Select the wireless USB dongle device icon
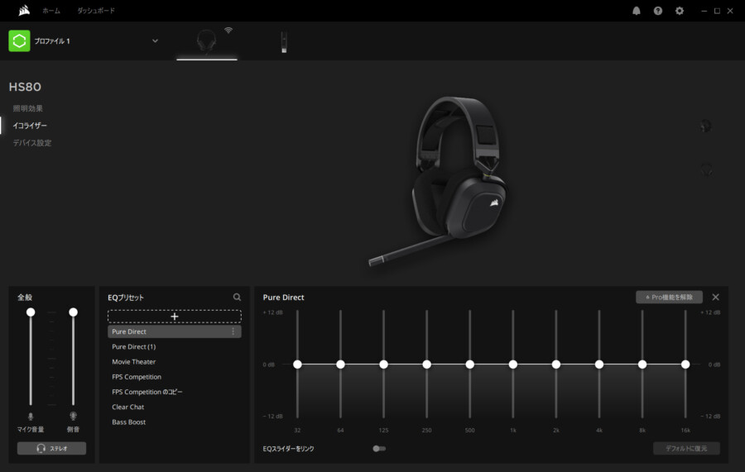The width and height of the screenshot is (745, 472). tap(284, 41)
